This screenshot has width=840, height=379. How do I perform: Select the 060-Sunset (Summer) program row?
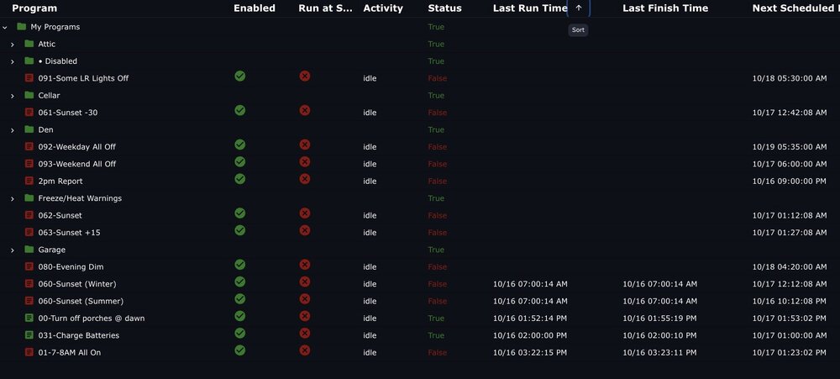coord(420,302)
